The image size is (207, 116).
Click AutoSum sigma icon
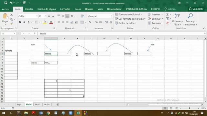(168, 14)
